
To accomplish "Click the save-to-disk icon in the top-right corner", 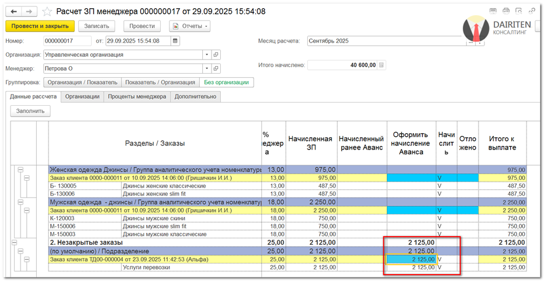I will pos(493,11).
